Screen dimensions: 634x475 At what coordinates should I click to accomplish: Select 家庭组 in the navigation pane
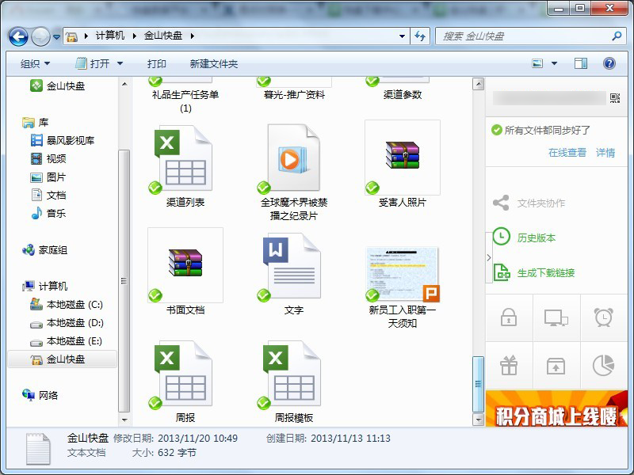tap(45, 250)
